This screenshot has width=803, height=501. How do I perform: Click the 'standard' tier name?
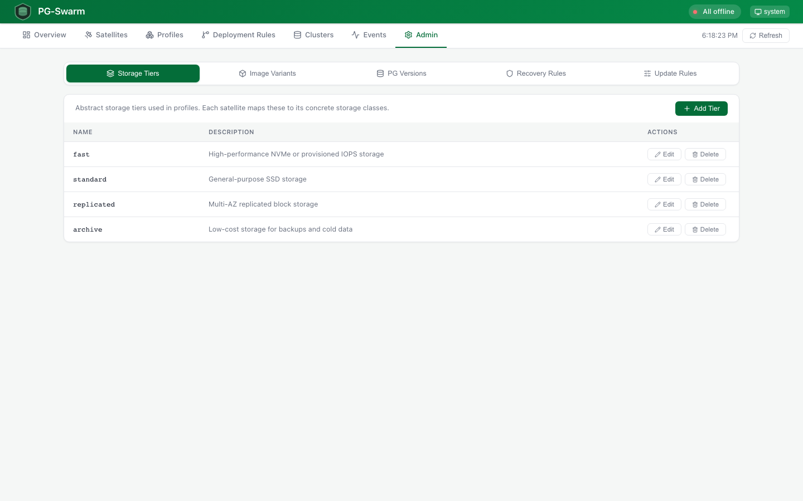90,180
